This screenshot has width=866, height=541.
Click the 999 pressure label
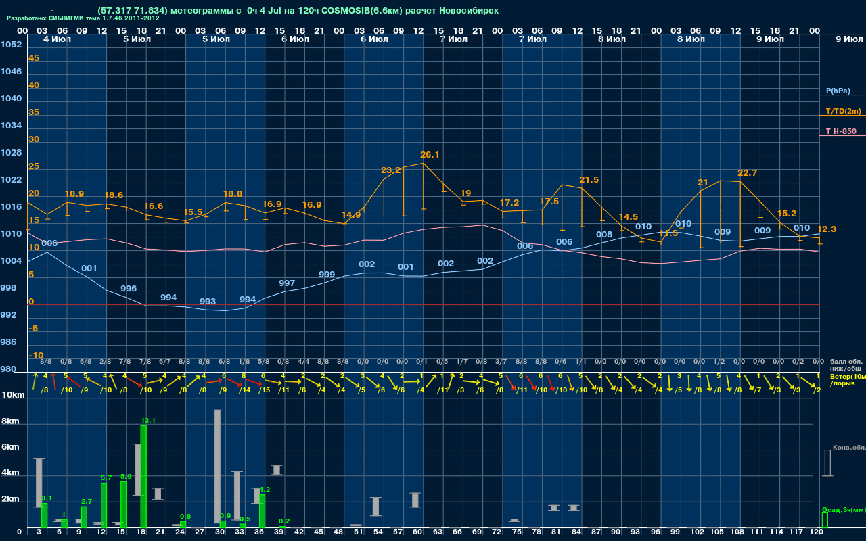coord(327,275)
